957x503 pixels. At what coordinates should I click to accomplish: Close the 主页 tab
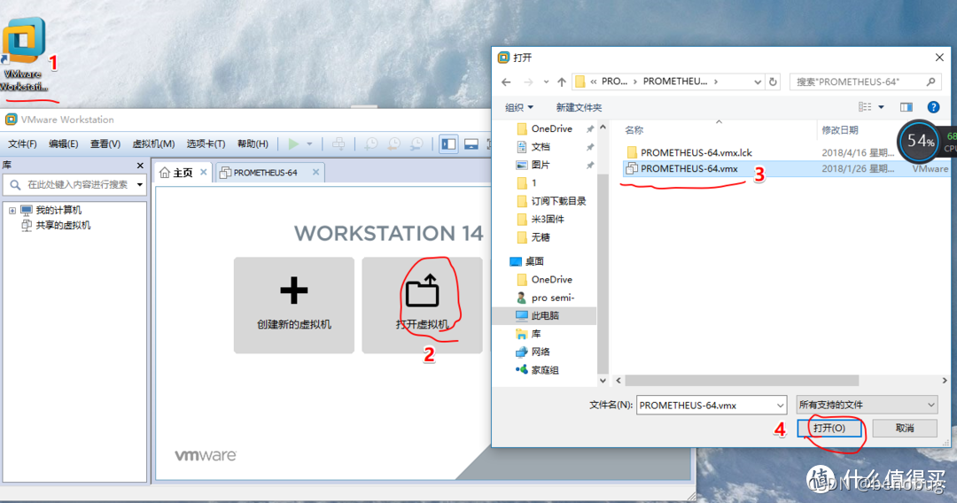[204, 172]
